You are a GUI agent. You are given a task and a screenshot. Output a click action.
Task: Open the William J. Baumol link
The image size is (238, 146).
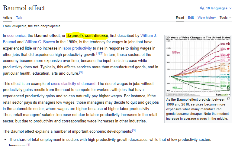149,36
